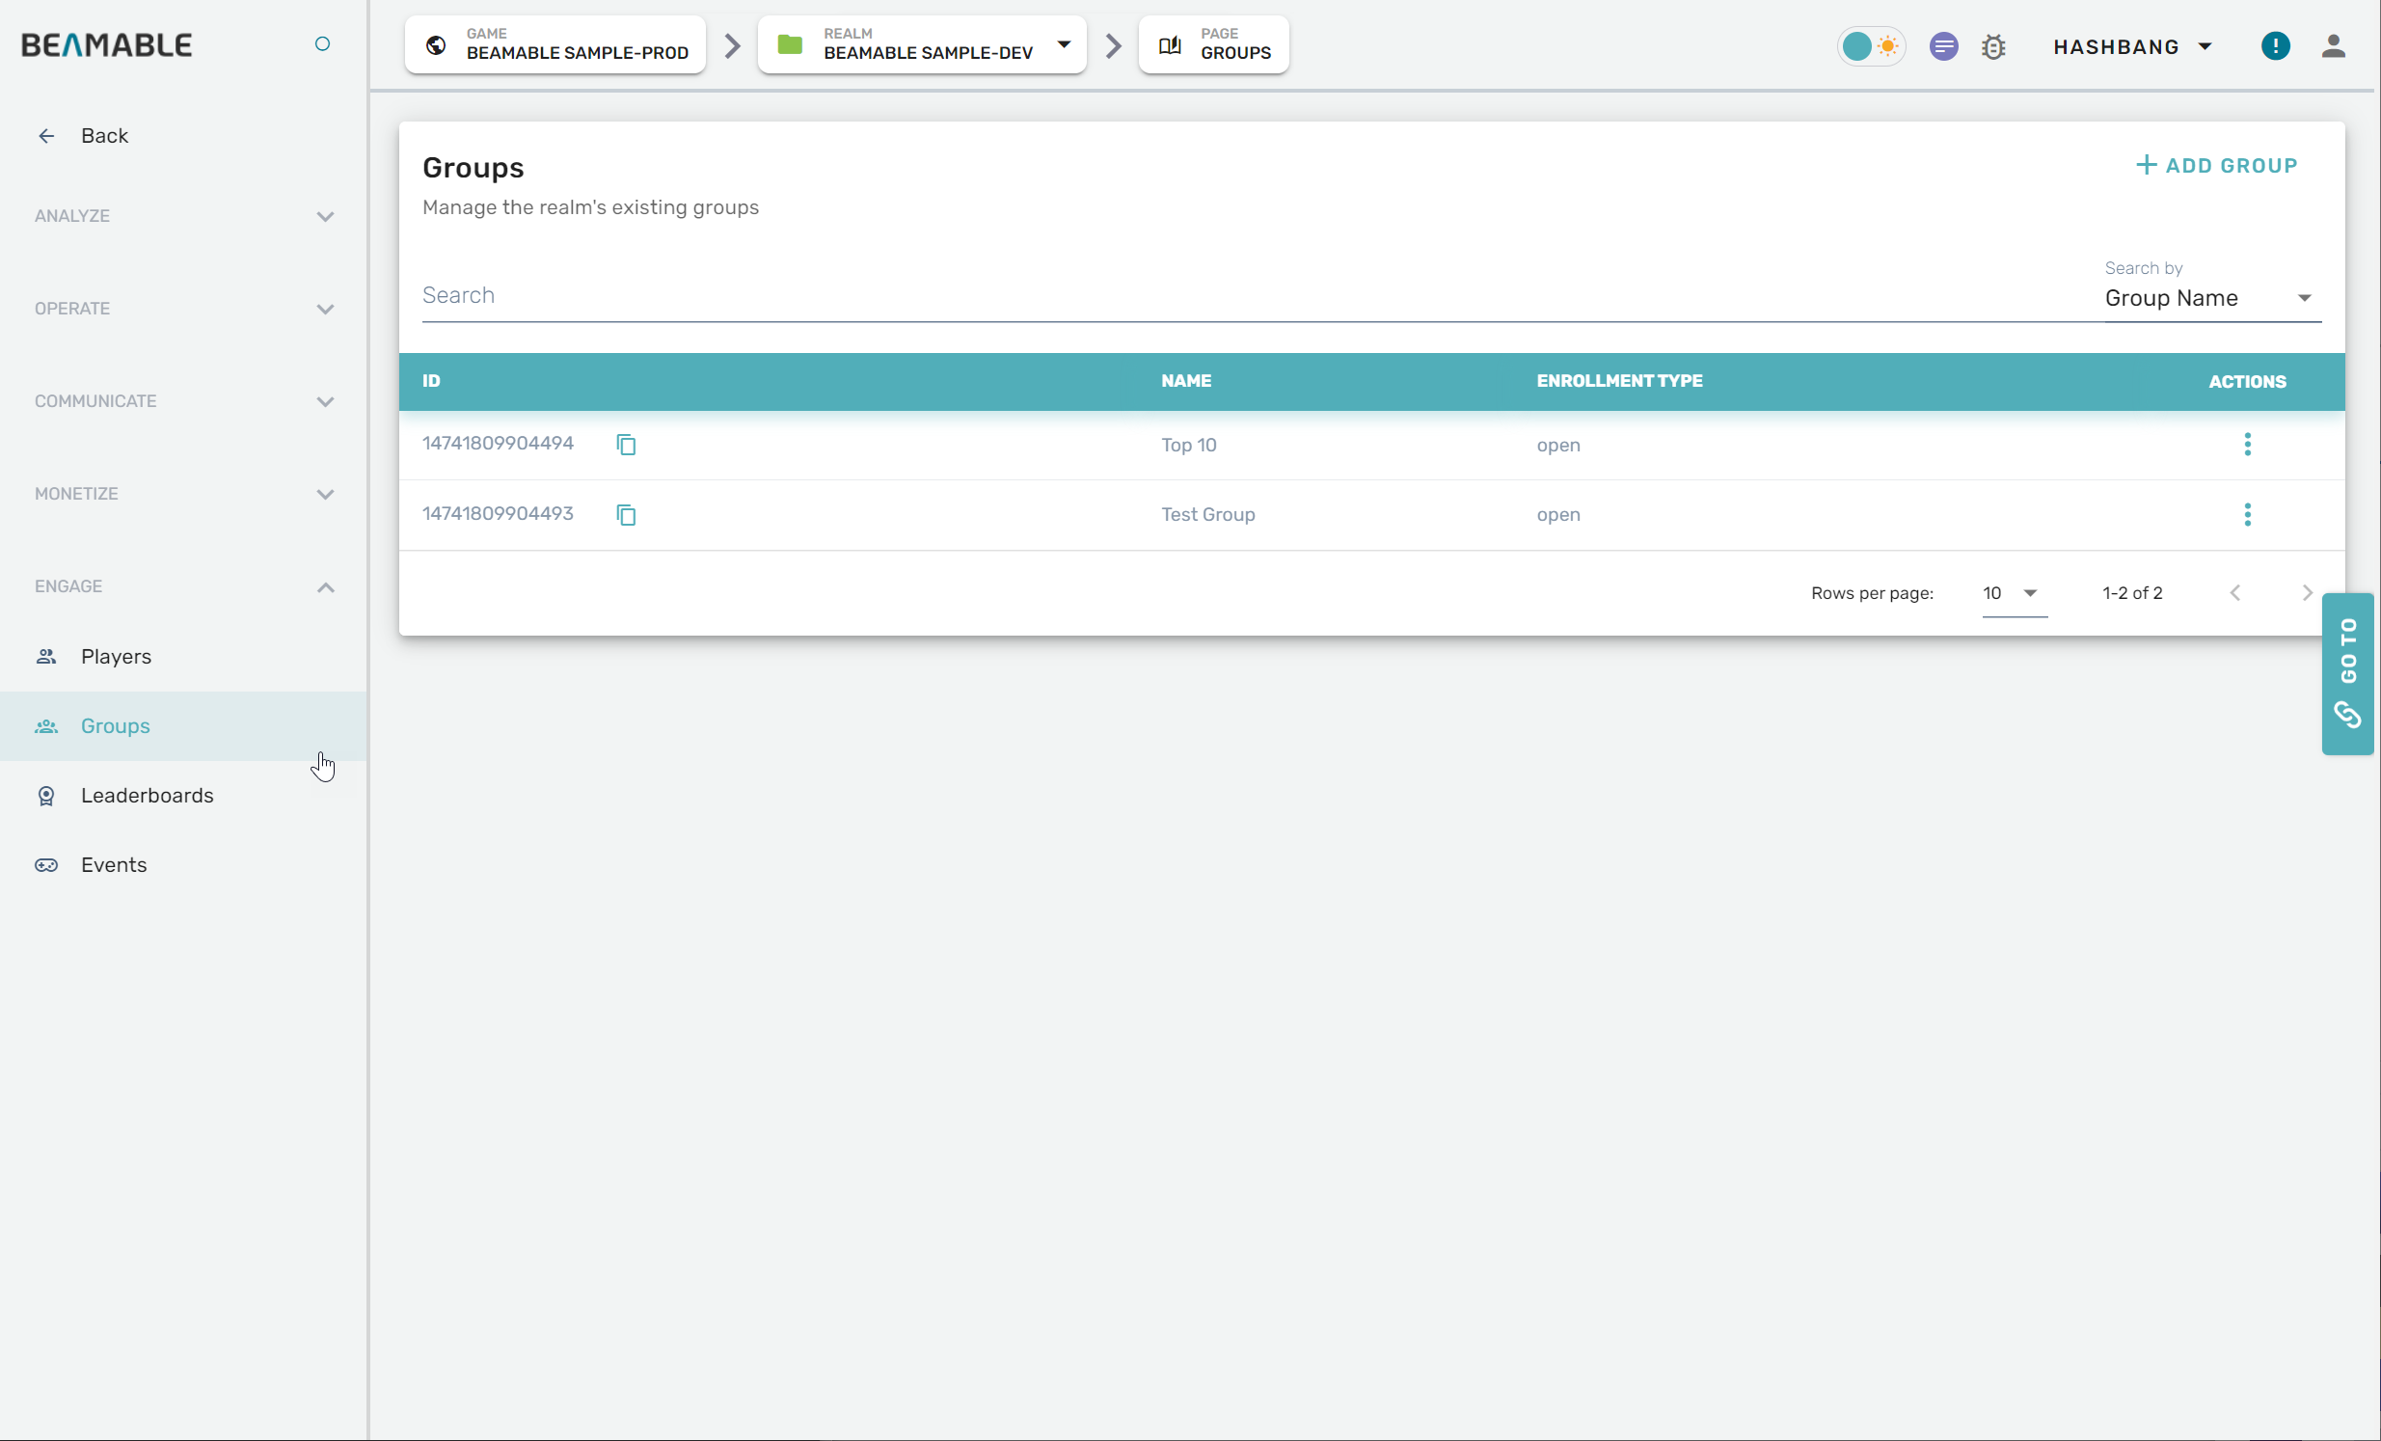Open the user account profile icon
2381x1441 pixels.
coord(2333,46)
